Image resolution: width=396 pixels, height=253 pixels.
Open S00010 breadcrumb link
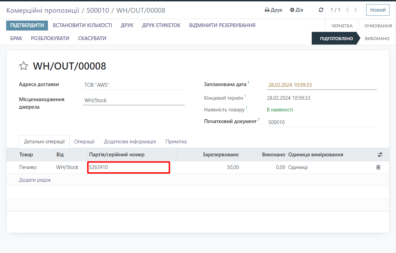click(98, 10)
